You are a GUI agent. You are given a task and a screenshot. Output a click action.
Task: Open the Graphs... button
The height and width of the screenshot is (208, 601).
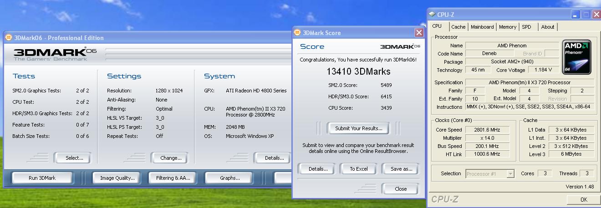pyautogui.click(x=229, y=178)
